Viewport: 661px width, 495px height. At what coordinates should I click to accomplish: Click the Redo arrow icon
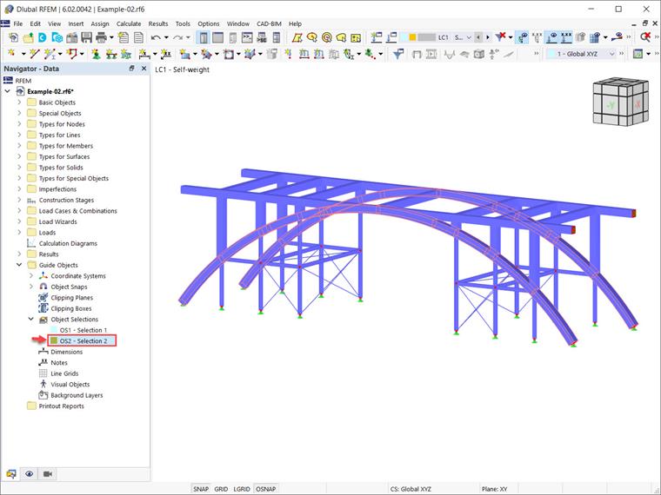pos(177,37)
